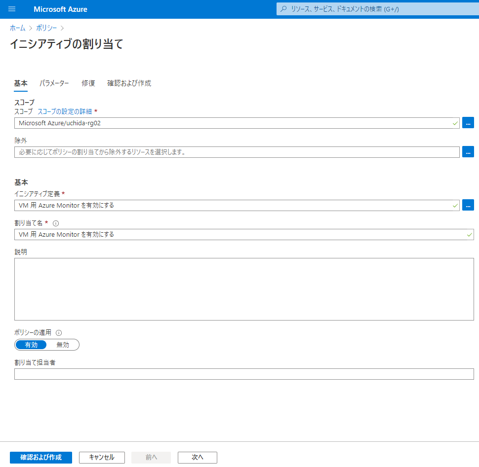Viewport: 479px width, 467px height.
Task: Switch to the 修復 tab
Action: click(x=88, y=83)
